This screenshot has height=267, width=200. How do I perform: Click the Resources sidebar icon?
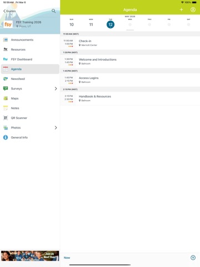point(6,50)
